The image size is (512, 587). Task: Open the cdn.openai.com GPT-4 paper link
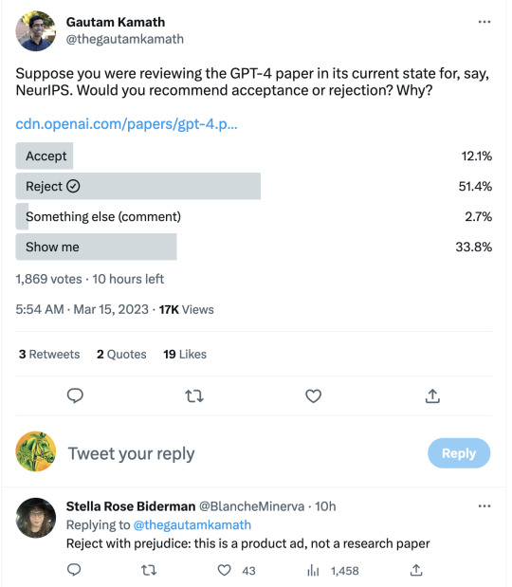point(126,124)
